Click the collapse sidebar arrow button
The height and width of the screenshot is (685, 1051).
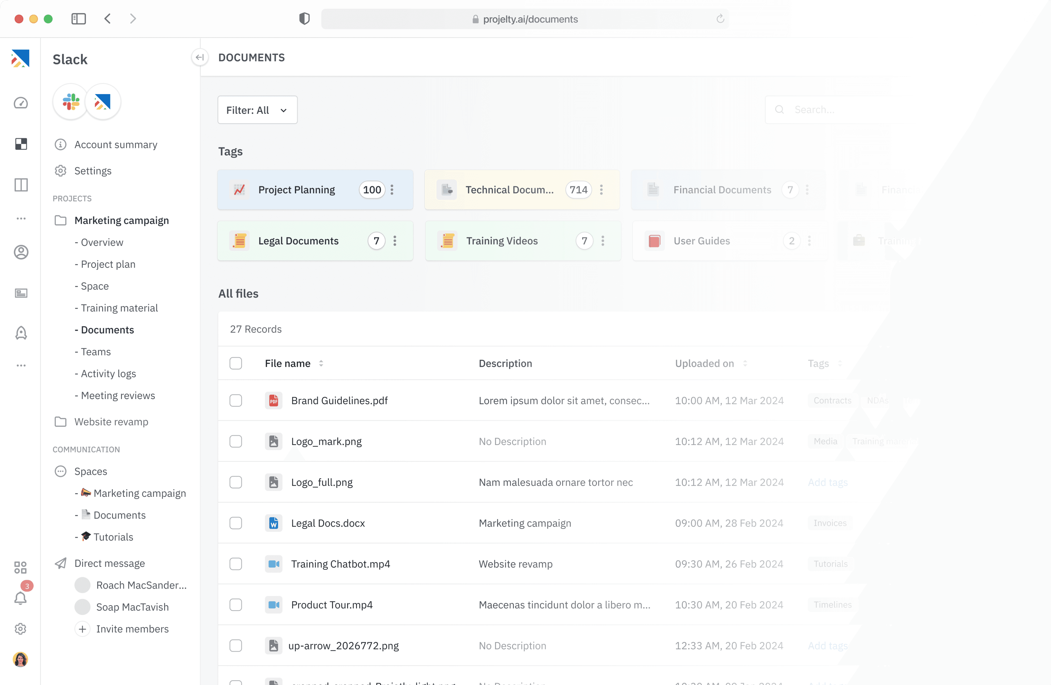click(x=200, y=57)
